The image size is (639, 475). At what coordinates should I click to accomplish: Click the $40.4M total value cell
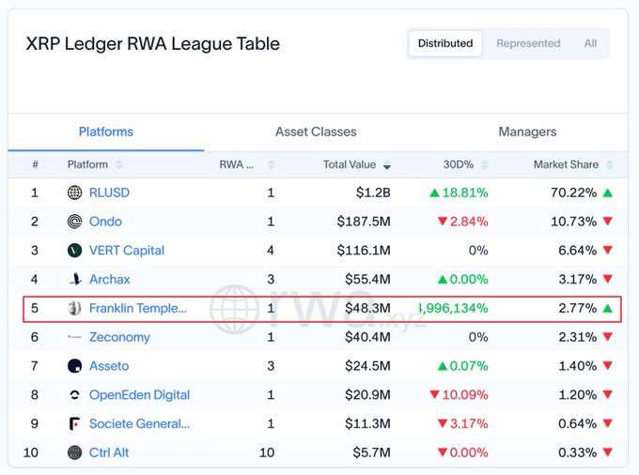coord(367,337)
